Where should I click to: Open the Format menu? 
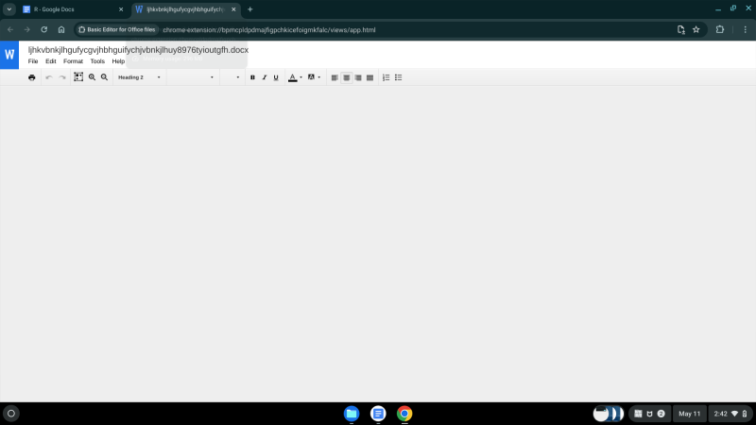click(x=74, y=61)
